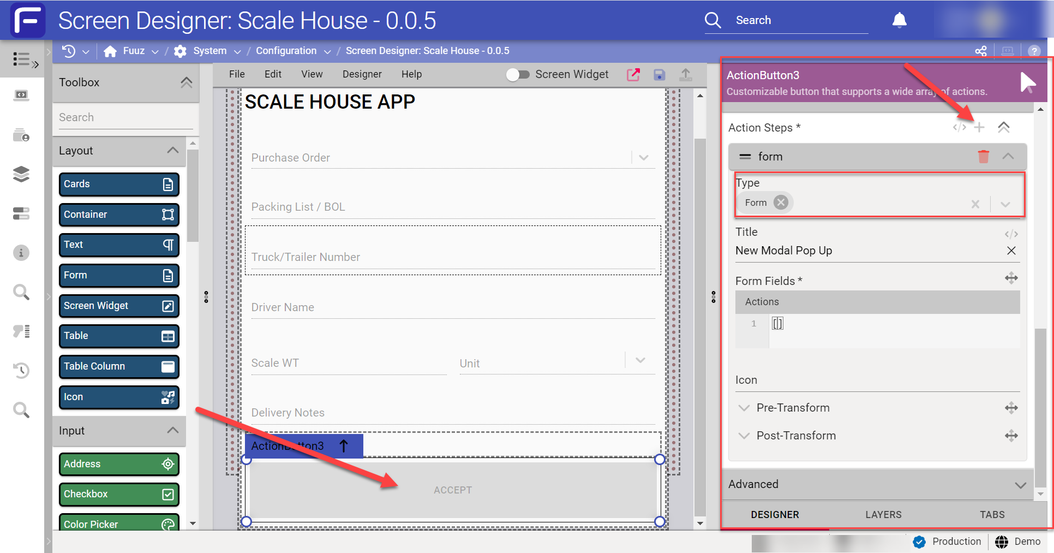The image size is (1054, 553).
Task: Click the Fuuz logo icon
Action: (x=28, y=20)
